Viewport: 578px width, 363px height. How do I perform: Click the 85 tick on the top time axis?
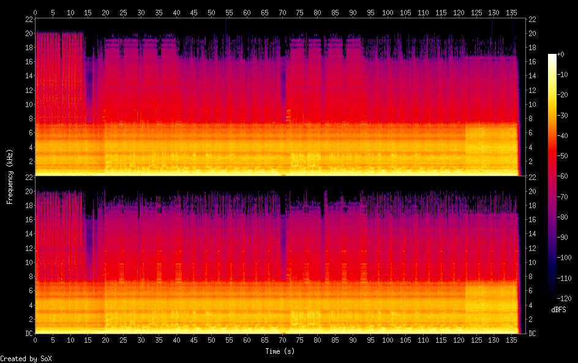pyautogui.click(x=335, y=12)
